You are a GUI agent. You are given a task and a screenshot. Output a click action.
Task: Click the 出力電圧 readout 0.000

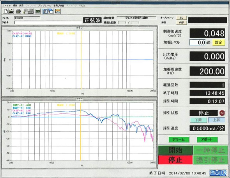(x=207, y=56)
